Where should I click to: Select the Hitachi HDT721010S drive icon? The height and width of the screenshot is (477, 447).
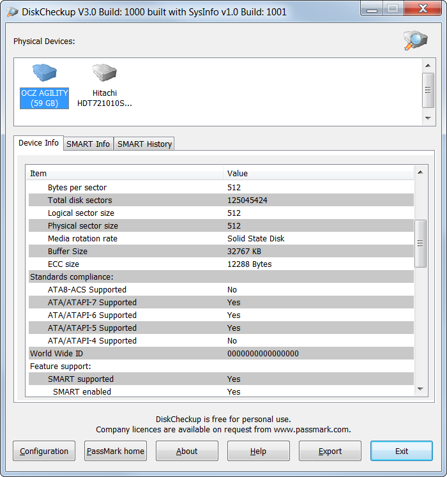[104, 73]
